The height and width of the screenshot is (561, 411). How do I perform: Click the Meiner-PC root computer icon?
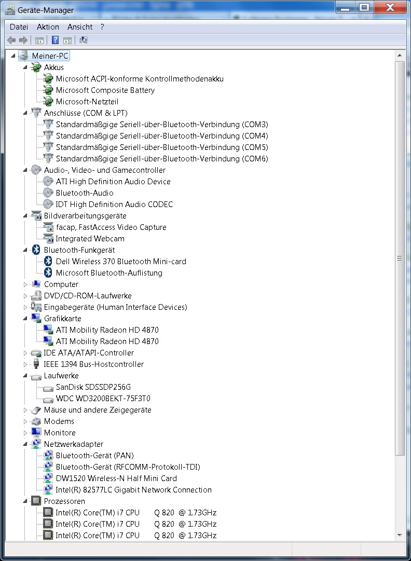pos(23,56)
